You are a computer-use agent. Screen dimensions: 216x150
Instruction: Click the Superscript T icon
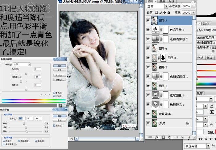pyautogui.click(x=211, y=139)
